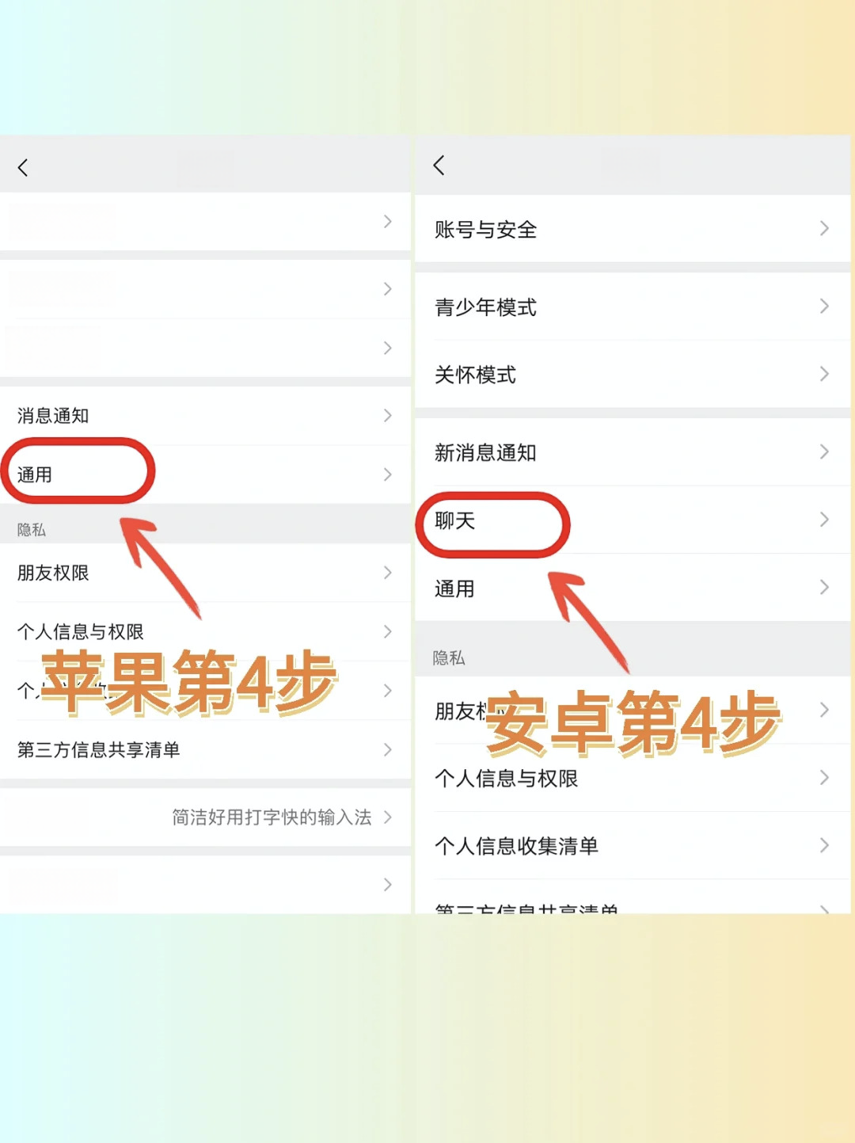
Task: Open Android-side 个人信息与权限
Action: click(x=632, y=778)
